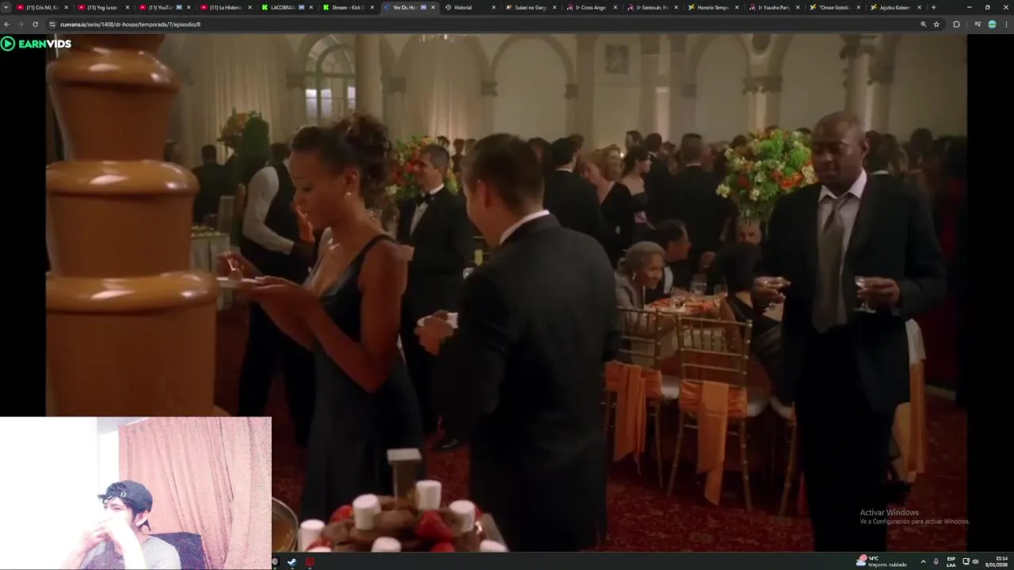Click the Dr. House video player area
This screenshot has width=1014, height=570.
pyautogui.click(x=507, y=293)
